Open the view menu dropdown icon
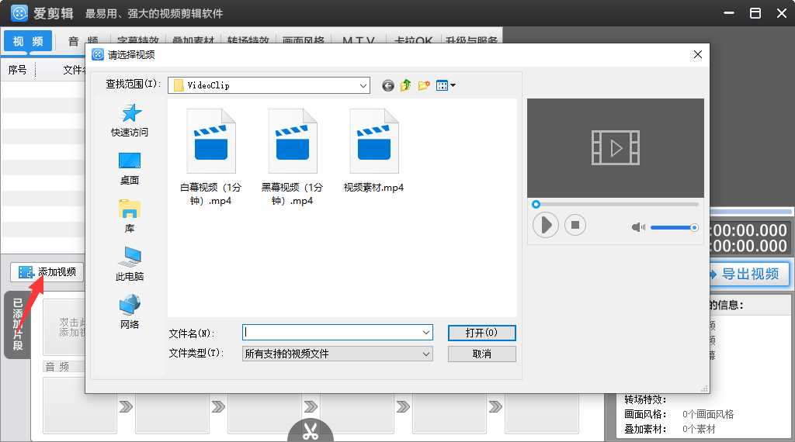The image size is (795, 442). click(446, 85)
